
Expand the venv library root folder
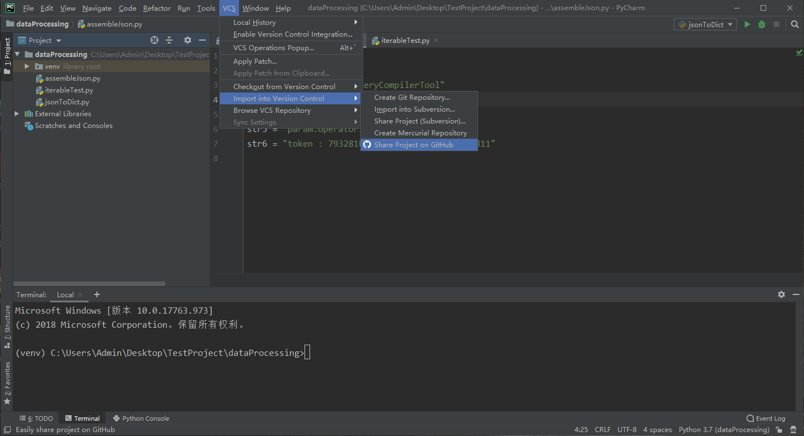(26, 66)
